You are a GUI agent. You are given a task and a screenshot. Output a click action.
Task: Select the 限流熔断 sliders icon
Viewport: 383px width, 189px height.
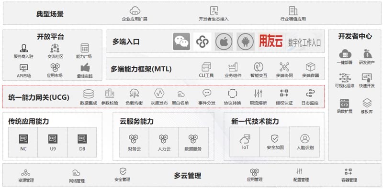[x=258, y=94]
